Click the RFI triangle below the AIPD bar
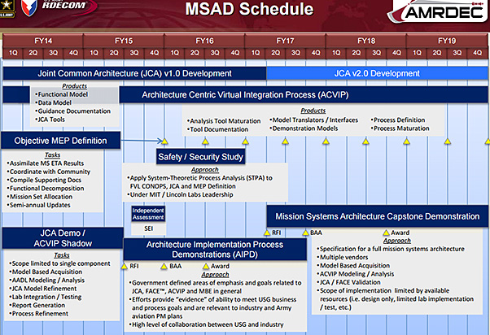The image size is (490, 335). point(124,266)
